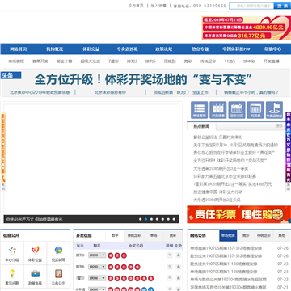
Task: Open the lottery calendar icon tile
Action: tap(237, 110)
